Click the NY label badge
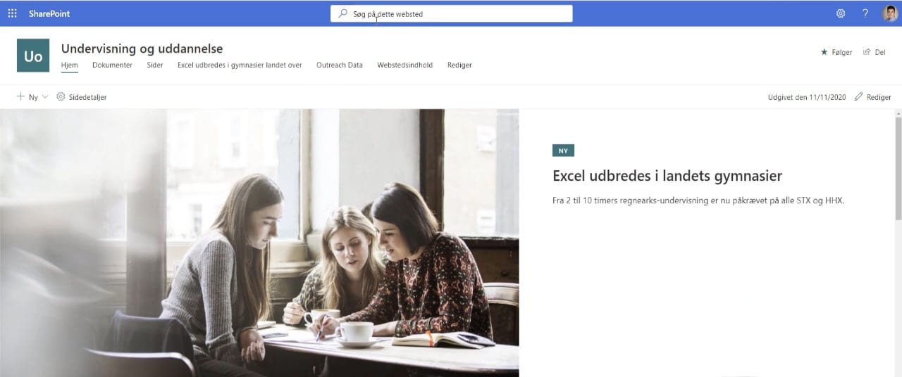Image resolution: width=902 pixels, height=377 pixels. point(563,151)
